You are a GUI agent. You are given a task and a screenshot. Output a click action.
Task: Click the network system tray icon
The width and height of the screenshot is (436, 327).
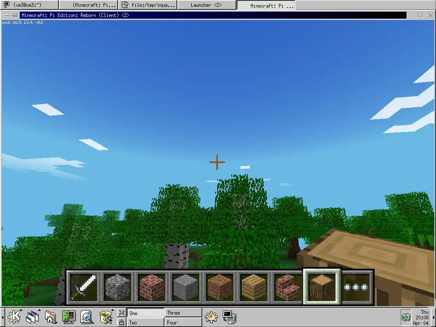tap(406, 317)
